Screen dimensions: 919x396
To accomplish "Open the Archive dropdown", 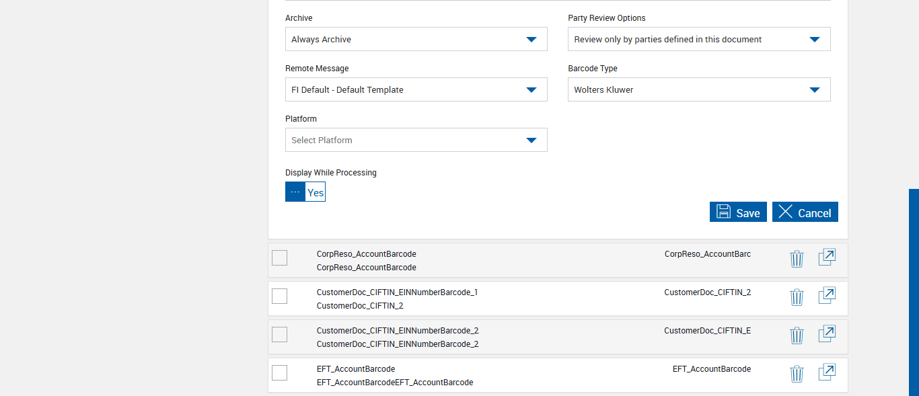I will click(x=416, y=39).
